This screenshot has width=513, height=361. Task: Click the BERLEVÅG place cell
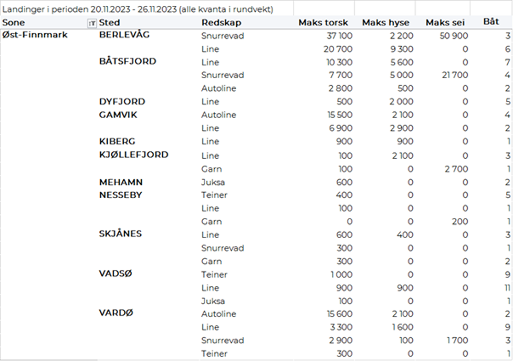coord(124,35)
